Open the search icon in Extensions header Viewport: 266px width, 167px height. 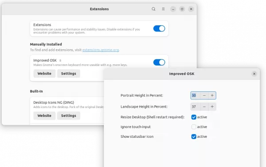click(153, 9)
